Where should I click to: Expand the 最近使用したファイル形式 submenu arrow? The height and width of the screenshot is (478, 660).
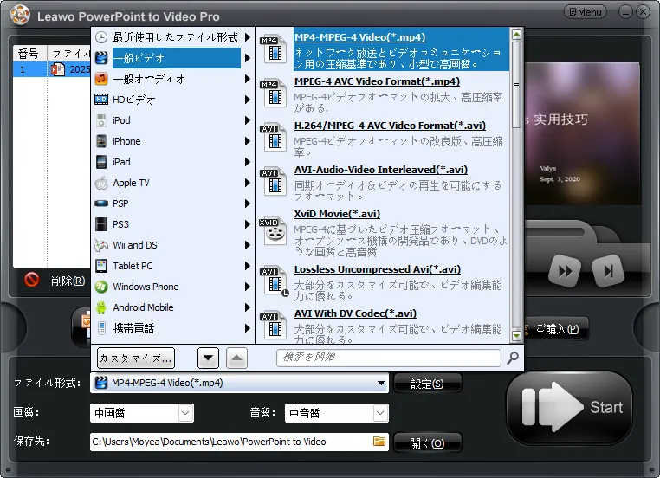248,37
